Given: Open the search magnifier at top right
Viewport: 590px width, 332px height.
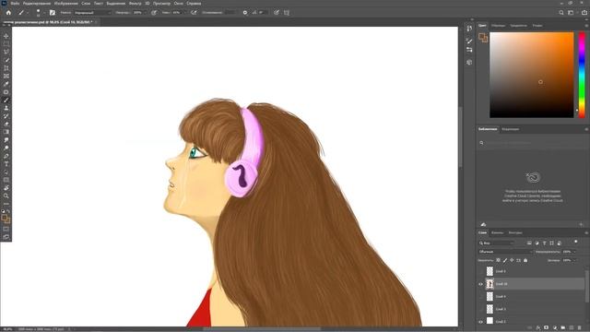Looking at the screenshot, I should click(561, 12).
